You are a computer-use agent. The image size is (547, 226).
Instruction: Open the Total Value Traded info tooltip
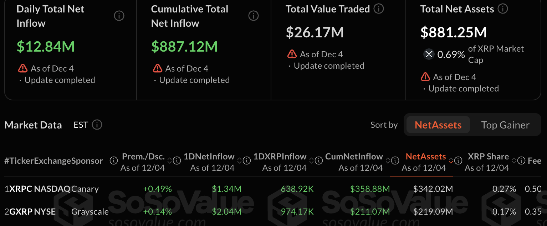[x=378, y=9]
